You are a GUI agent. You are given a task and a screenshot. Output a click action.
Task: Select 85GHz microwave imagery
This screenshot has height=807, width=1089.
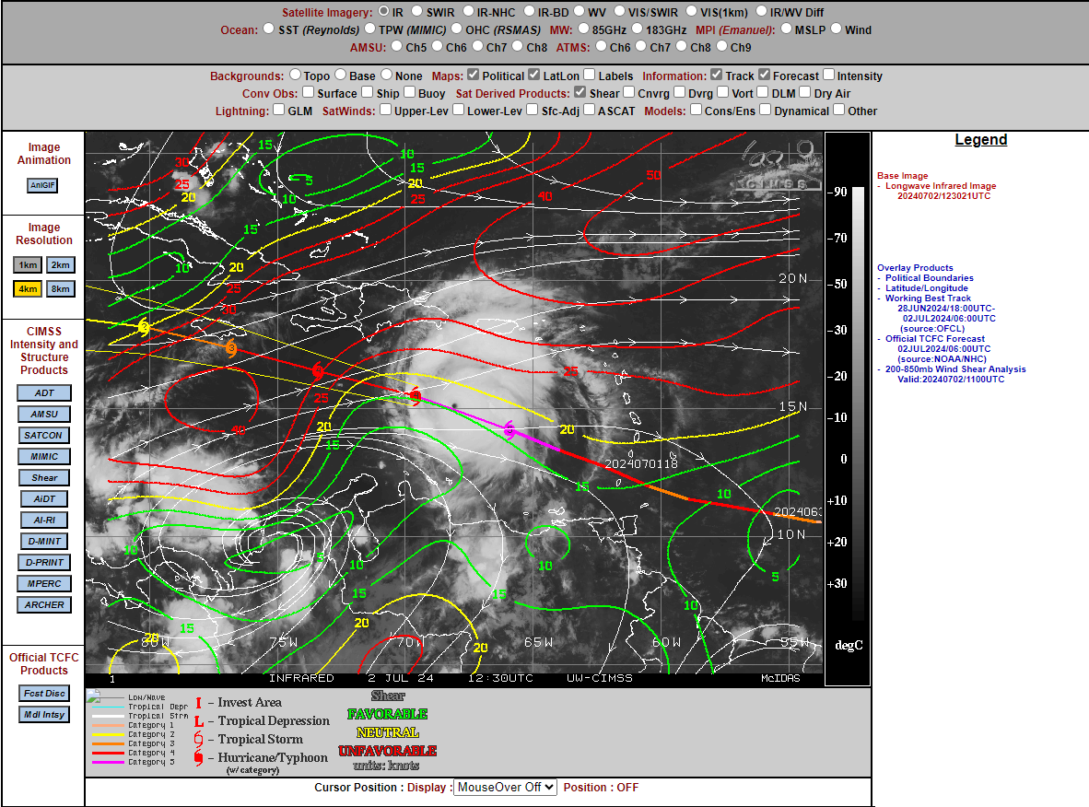pos(583,29)
